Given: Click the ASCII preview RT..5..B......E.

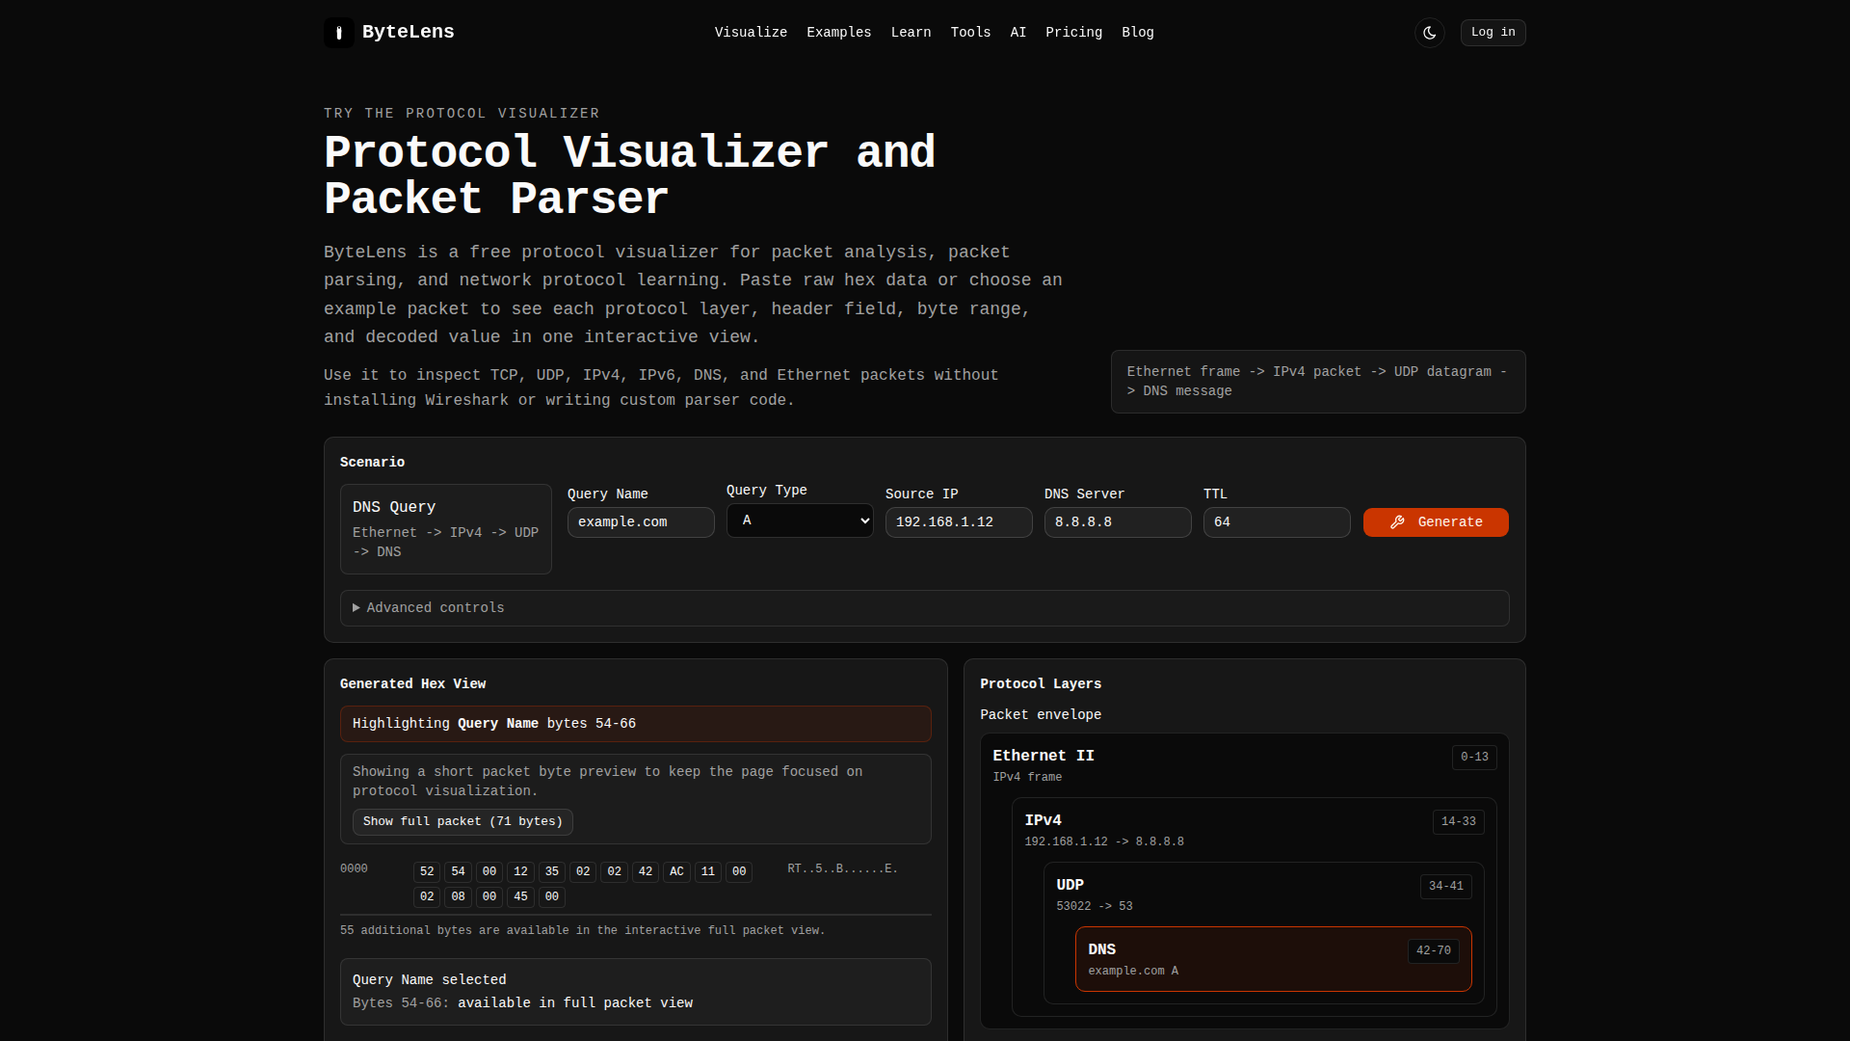Looking at the screenshot, I should [842, 869].
